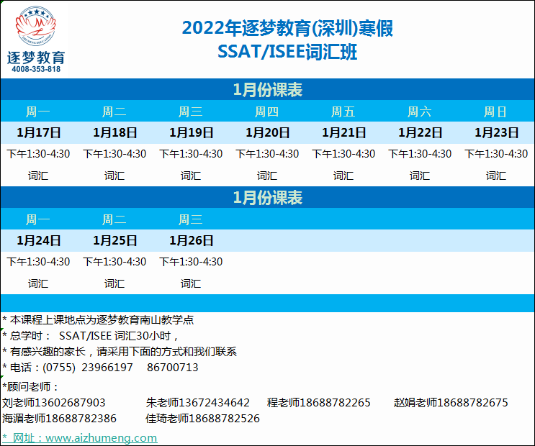Image resolution: width=535 pixels, height=446 pixels.
Task: Click contact 刘老师13602687903
Action: [53, 403]
